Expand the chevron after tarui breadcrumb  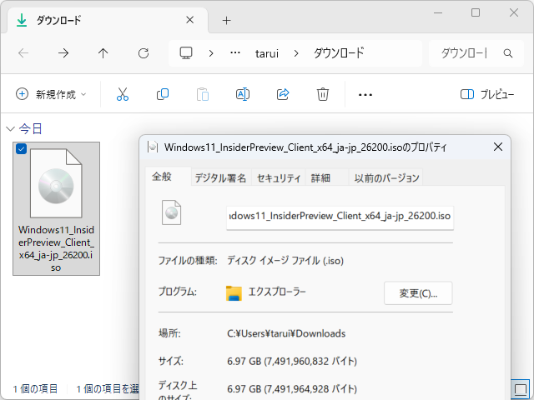pyautogui.click(x=296, y=53)
